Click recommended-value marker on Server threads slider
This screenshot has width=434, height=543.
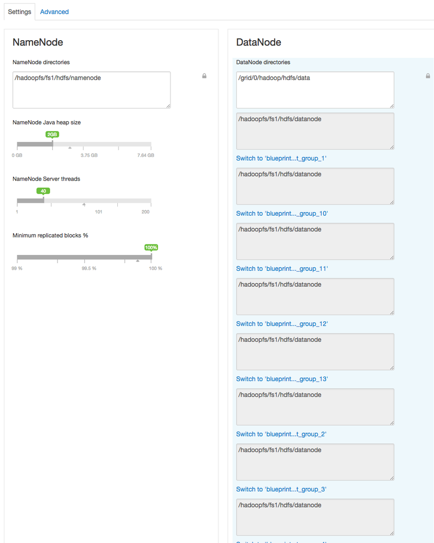[84, 204]
